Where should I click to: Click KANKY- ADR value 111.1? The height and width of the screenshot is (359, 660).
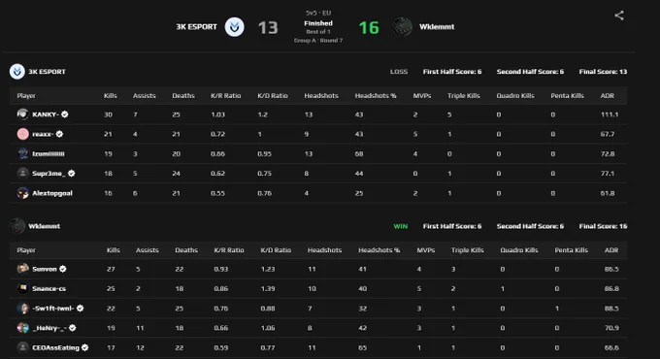610,114
